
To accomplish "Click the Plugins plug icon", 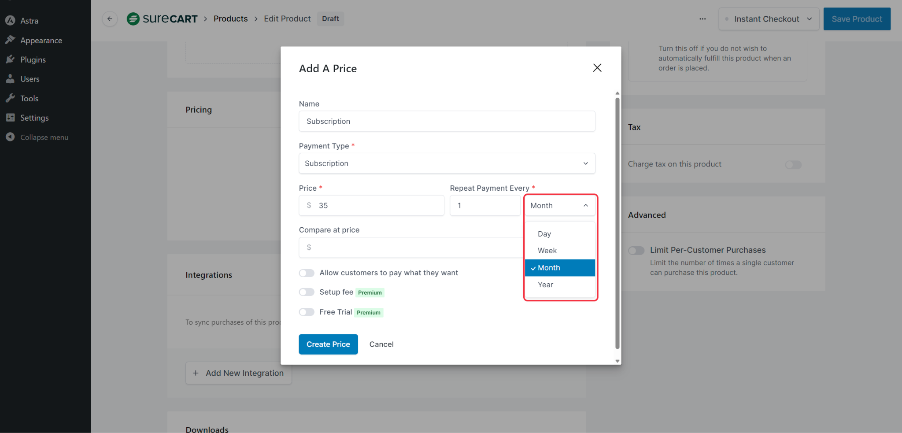I will [10, 59].
